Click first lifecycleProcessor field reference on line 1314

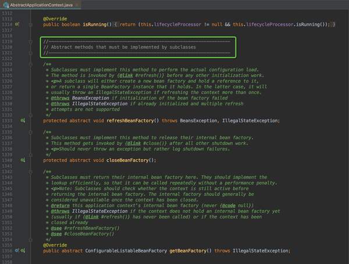177,24
